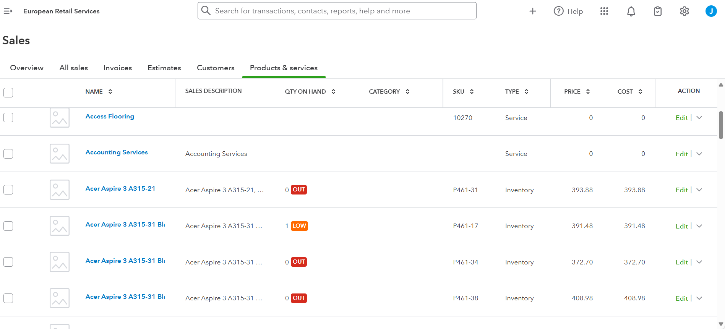Open the apps grid icon
725x329 pixels.
pos(604,11)
